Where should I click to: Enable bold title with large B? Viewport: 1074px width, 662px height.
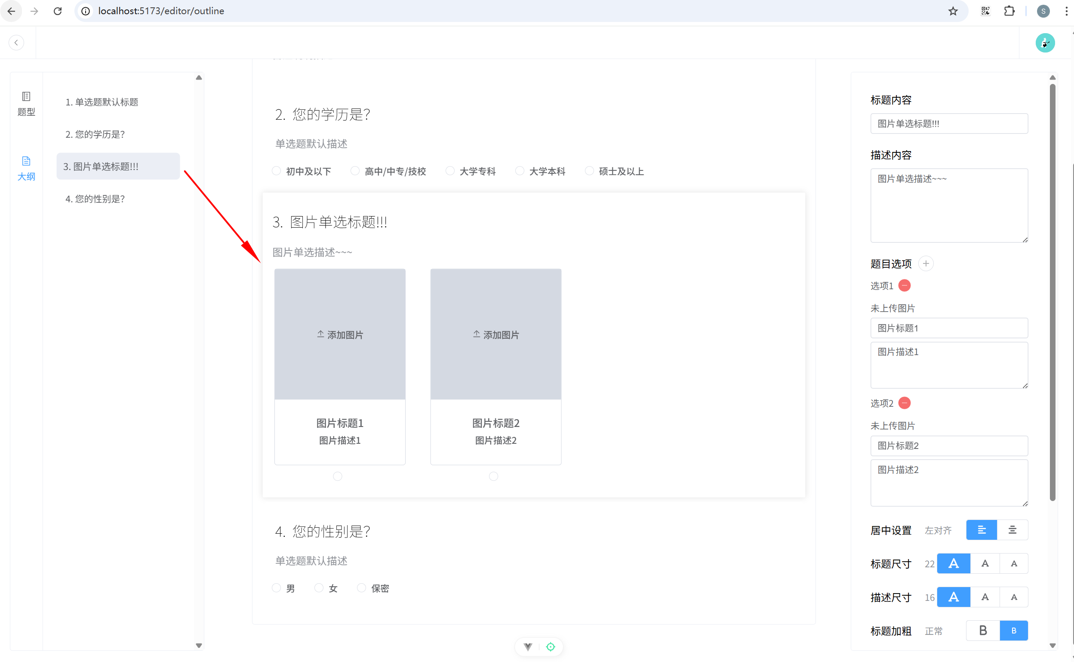click(x=983, y=631)
